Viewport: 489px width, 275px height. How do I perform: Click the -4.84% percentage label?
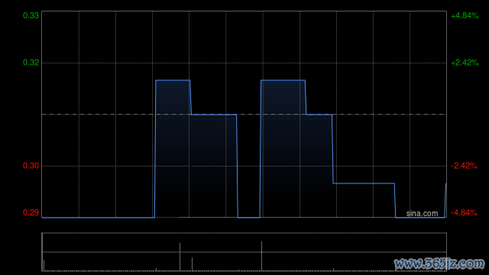tap(464, 212)
